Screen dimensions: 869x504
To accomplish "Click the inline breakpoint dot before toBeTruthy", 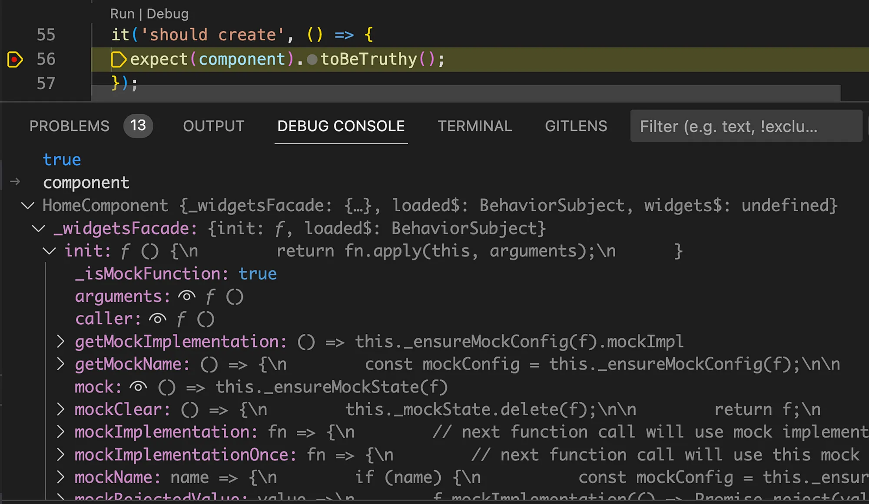I will [x=312, y=60].
